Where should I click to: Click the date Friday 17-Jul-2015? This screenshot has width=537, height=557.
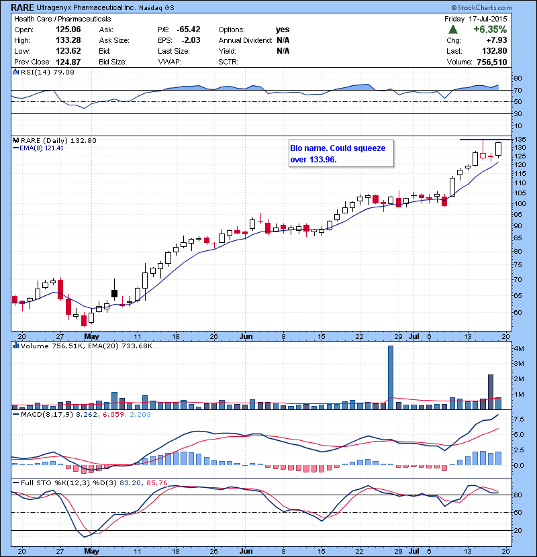475,19
